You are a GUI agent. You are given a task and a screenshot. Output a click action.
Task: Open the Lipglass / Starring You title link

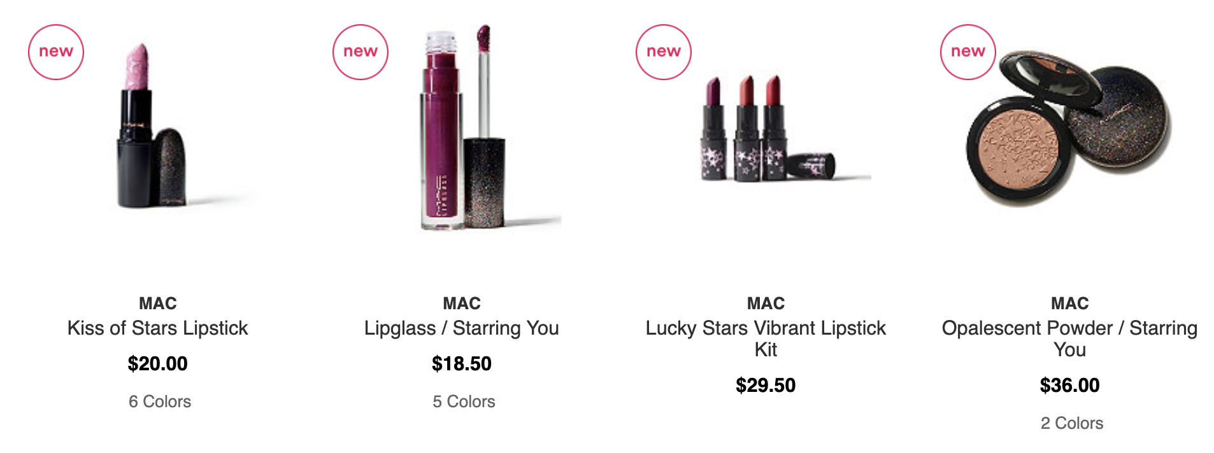pos(462,328)
